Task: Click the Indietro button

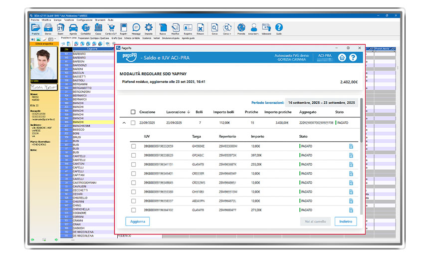Action: (345, 222)
